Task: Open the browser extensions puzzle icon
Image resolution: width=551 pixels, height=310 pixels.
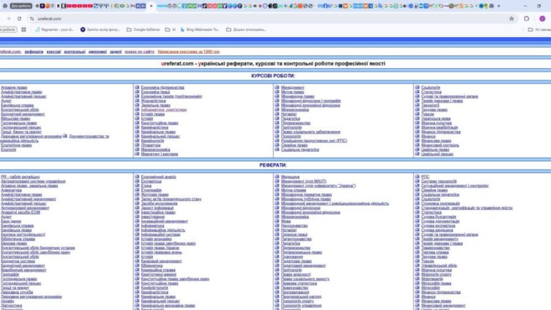Action: [x=527, y=19]
